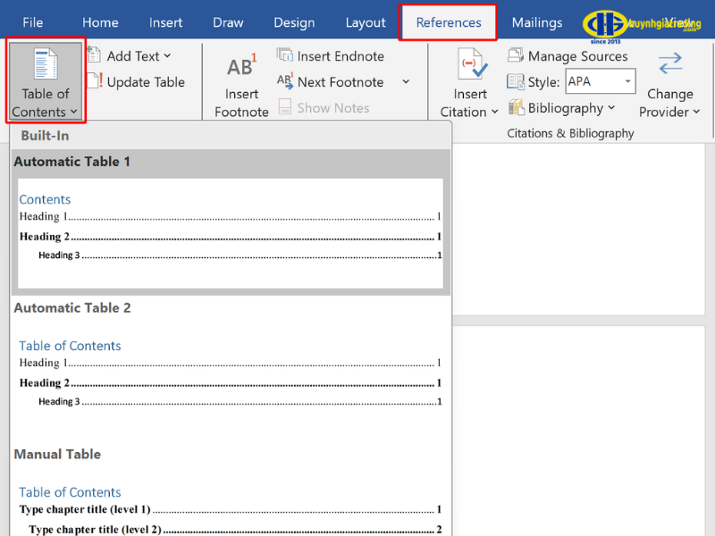Switch to the References tab
The image size is (715, 536).
pyautogui.click(x=449, y=22)
